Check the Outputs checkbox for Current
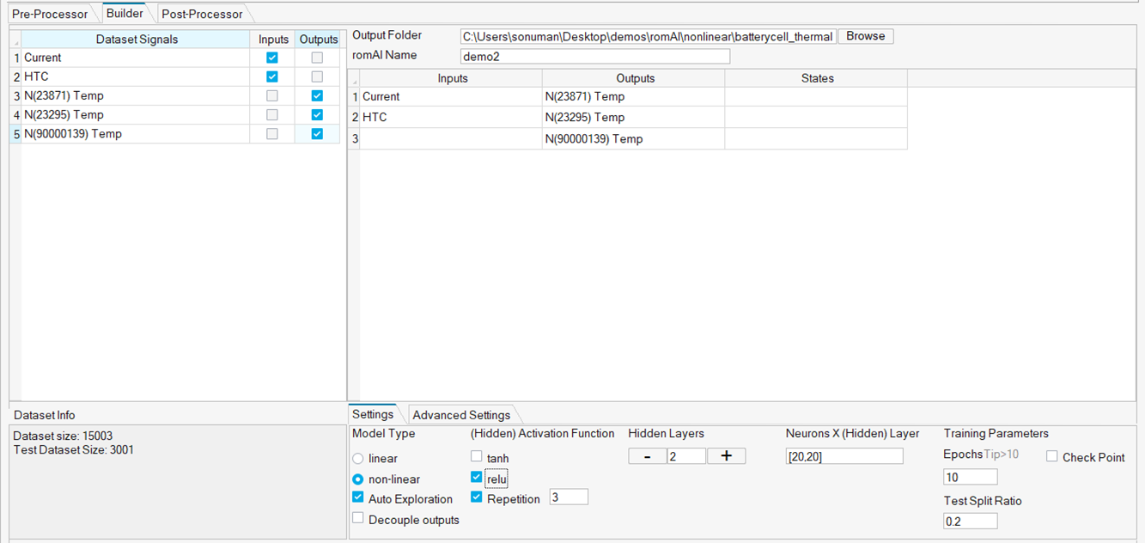This screenshot has width=1145, height=543. (318, 58)
